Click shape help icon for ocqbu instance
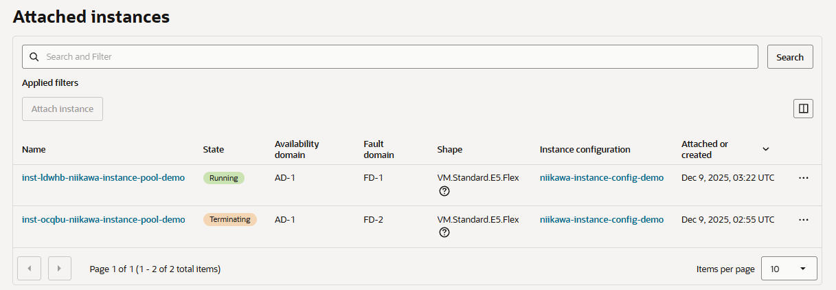The image size is (836, 290). click(x=444, y=233)
